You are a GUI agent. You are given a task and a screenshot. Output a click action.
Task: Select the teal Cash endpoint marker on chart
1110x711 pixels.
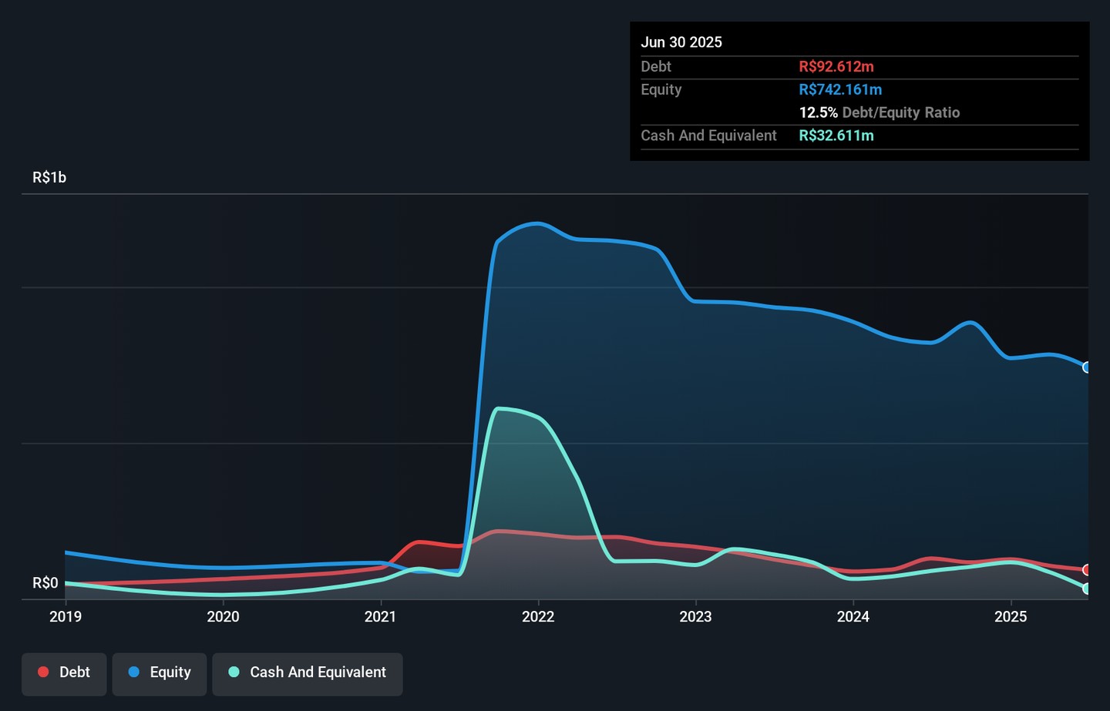coord(1086,589)
